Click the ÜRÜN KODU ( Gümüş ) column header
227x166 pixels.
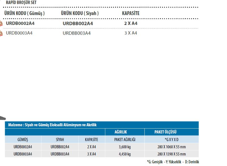24,13
